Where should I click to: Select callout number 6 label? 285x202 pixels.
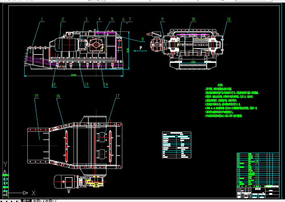click(x=123, y=19)
